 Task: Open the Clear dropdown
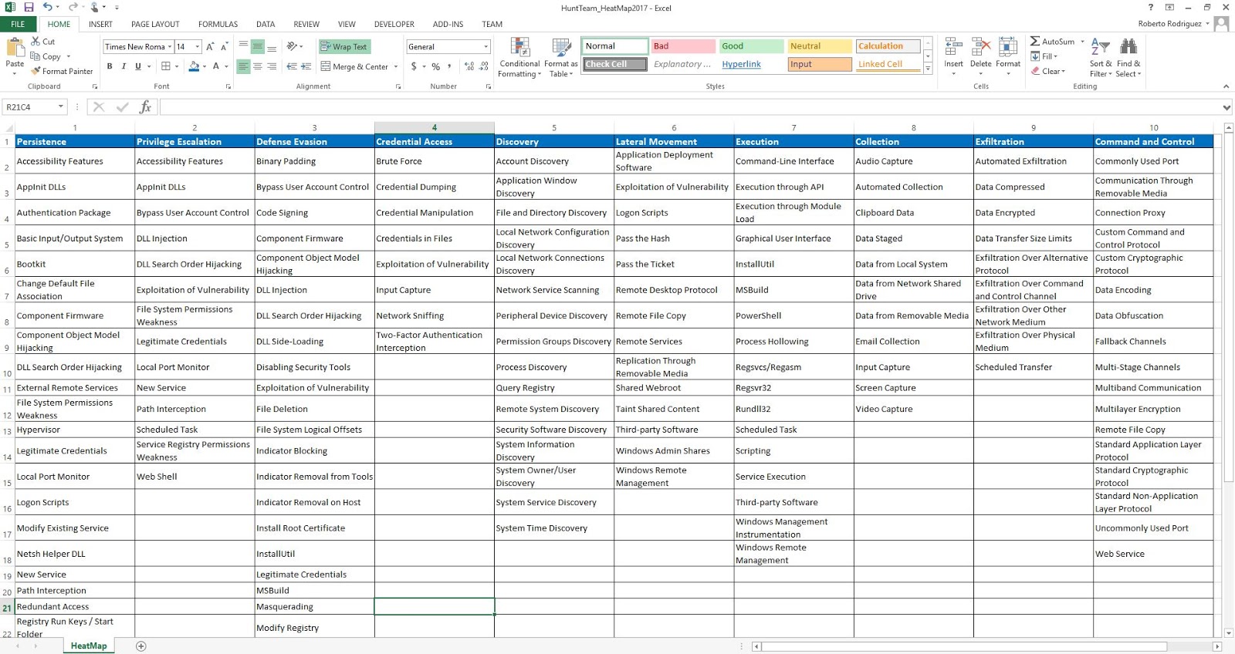1048,71
